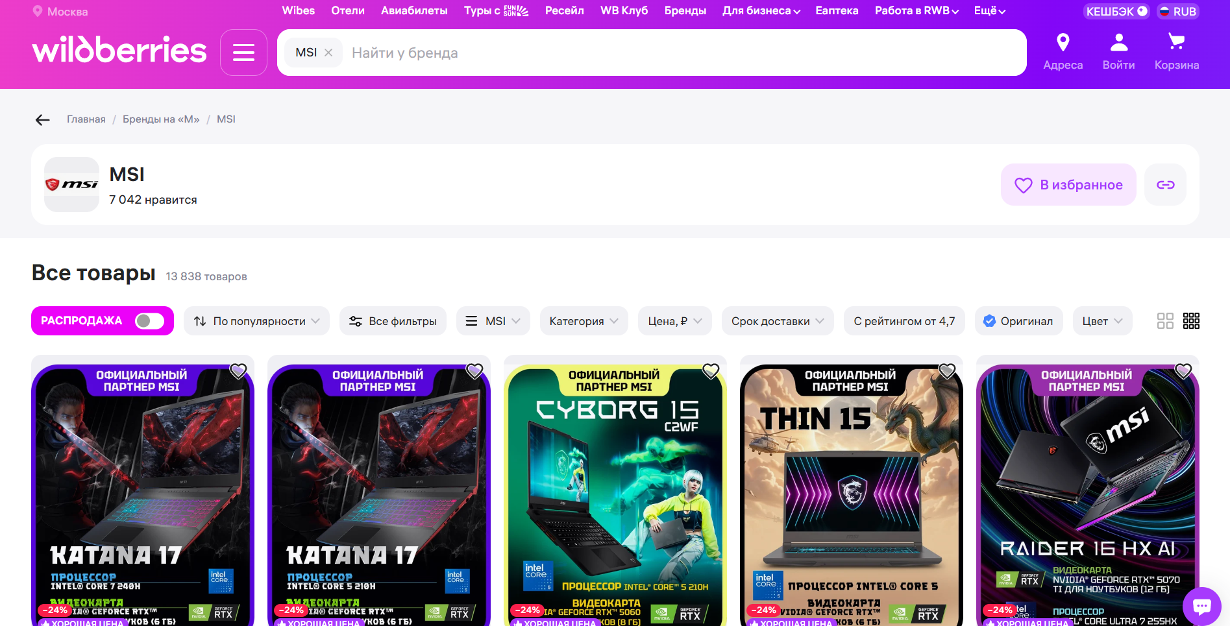Click the Москва location pin
The width and height of the screenshot is (1230, 626).
[x=38, y=12]
